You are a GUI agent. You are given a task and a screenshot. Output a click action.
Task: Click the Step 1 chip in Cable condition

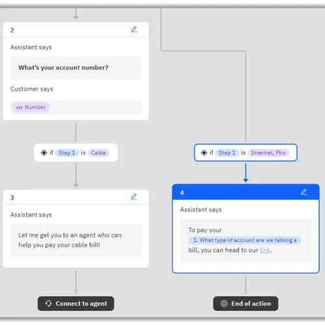coord(67,153)
